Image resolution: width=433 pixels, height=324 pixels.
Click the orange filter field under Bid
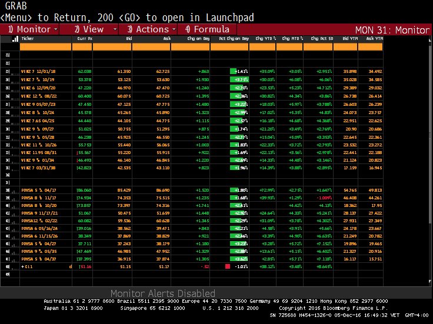112,46
